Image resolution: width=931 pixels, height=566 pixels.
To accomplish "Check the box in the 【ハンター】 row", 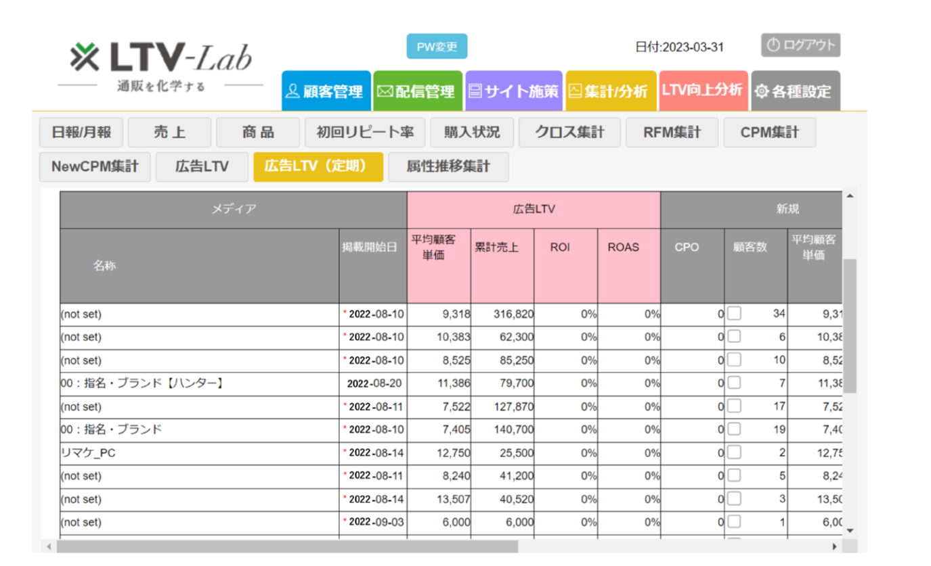I will tap(734, 383).
